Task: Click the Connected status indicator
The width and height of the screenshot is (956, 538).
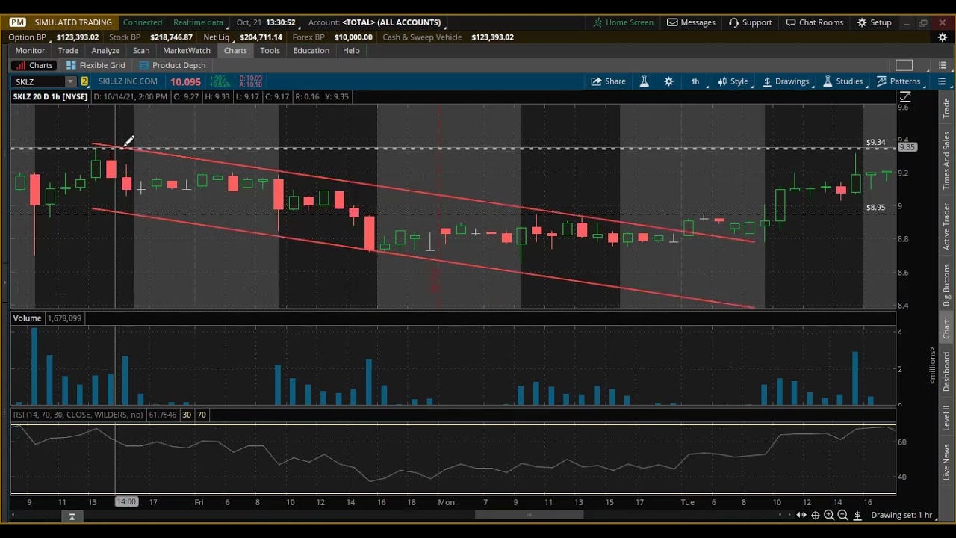Action: point(142,22)
